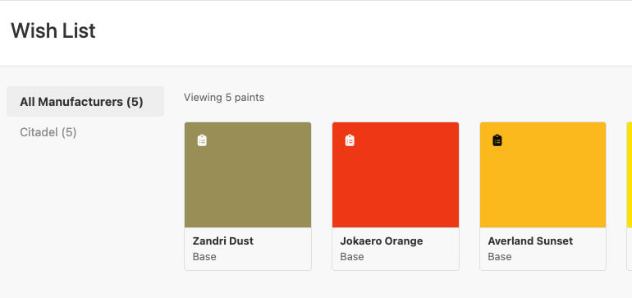Click the Base label under Zandri Dust
This screenshot has height=298, width=632.
[x=204, y=257]
